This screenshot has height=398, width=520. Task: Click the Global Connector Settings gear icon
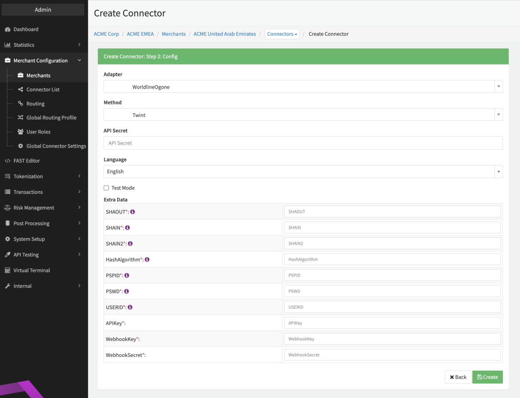tap(20, 146)
